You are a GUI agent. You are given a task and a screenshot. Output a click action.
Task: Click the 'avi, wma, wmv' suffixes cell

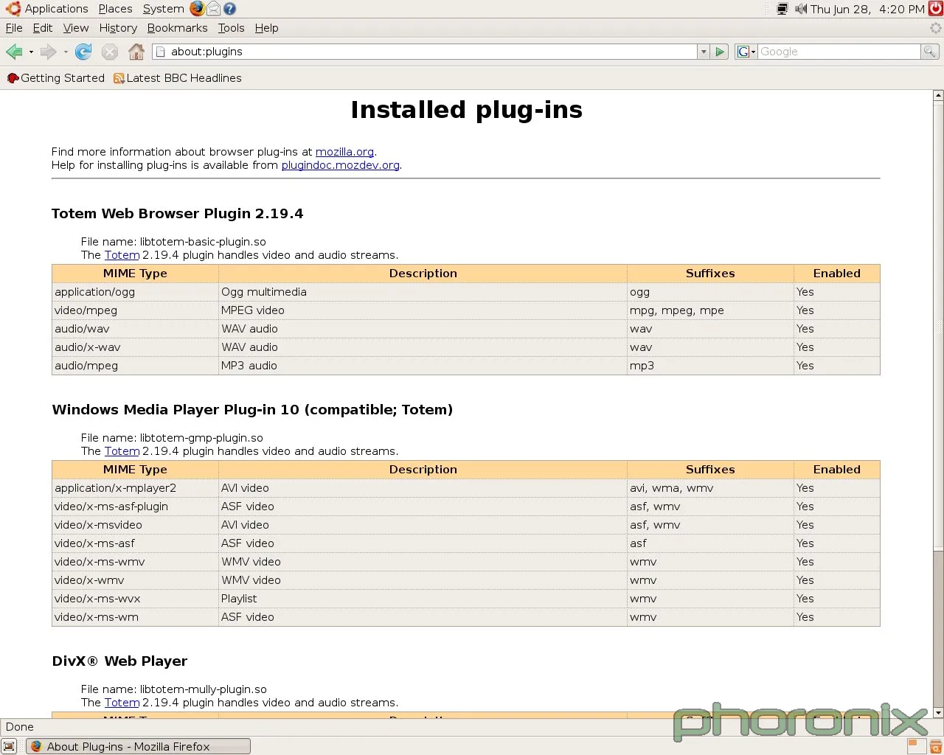pos(710,488)
